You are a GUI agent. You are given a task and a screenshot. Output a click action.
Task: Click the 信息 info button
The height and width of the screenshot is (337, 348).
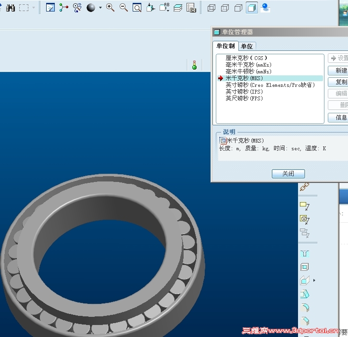click(338, 117)
